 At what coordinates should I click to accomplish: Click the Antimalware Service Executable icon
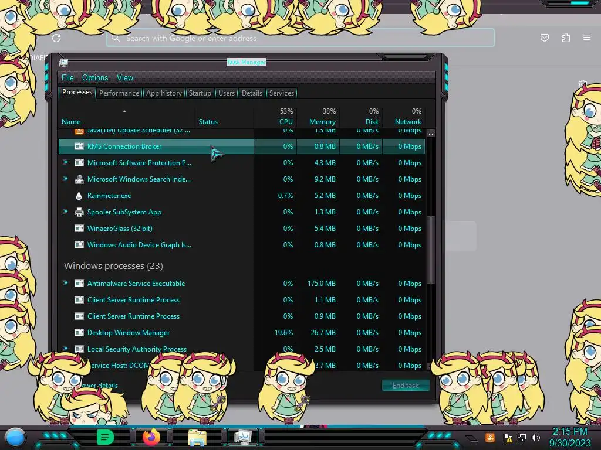79,284
